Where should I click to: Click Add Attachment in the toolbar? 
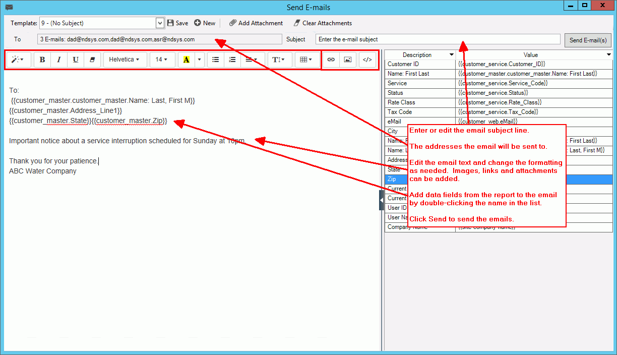(256, 23)
